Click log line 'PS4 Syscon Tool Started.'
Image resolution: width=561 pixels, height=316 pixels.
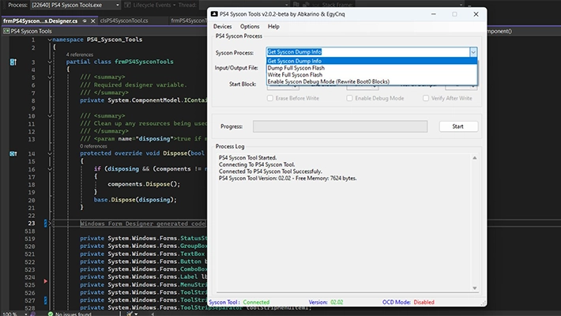247,158
